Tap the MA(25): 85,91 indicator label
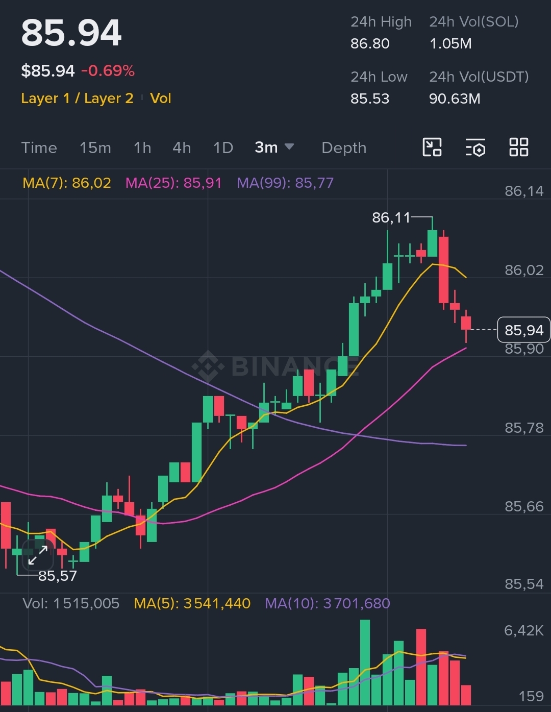This screenshot has height=712, width=551. pyautogui.click(x=173, y=183)
